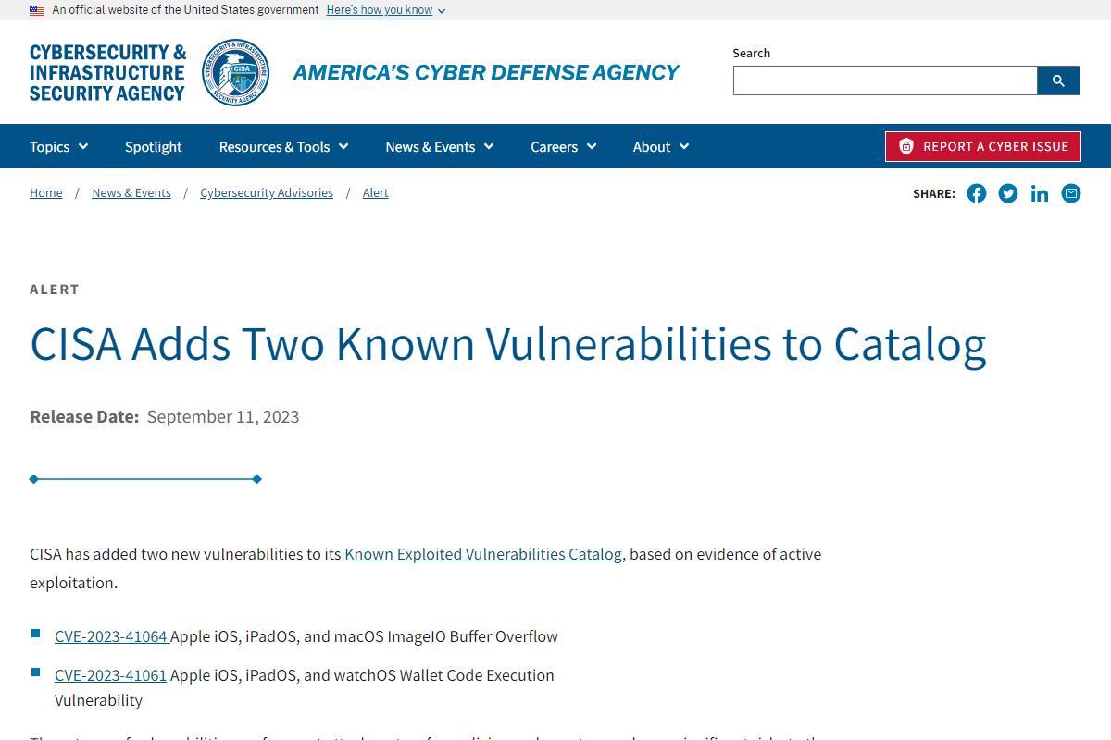Screen dimensions: 1111x740
Task: Click the shield icon on Report button
Action: tap(906, 146)
